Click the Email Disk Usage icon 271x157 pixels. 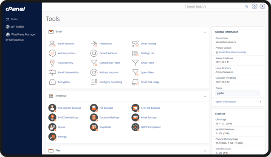[x=135, y=82]
